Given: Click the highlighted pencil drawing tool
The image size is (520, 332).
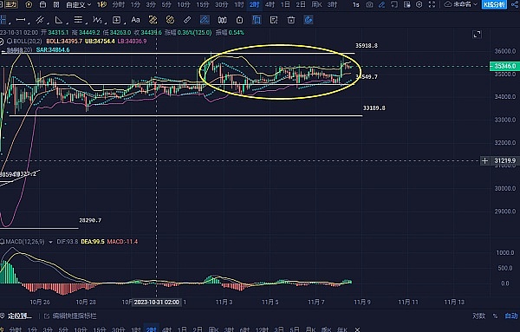Looking at the screenshot, I should click(205, 20).
